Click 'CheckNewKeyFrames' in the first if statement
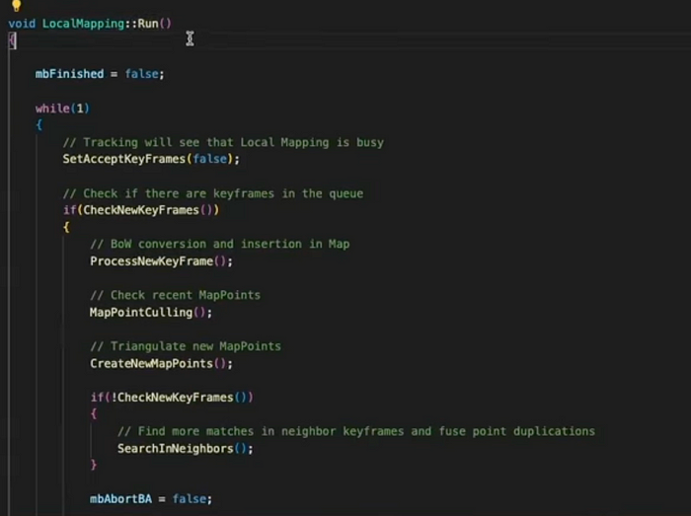Screen dimensions: 691x516 coord(141,210)
